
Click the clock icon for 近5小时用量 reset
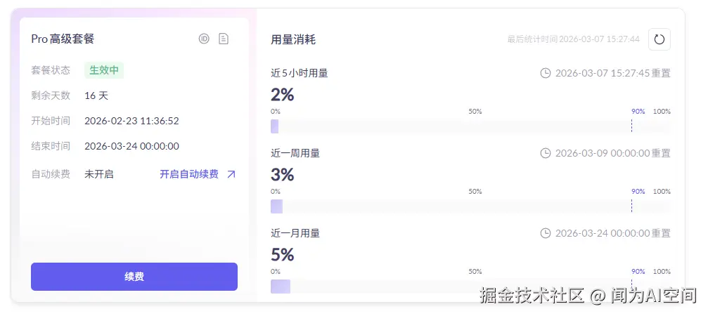(545, 73)
